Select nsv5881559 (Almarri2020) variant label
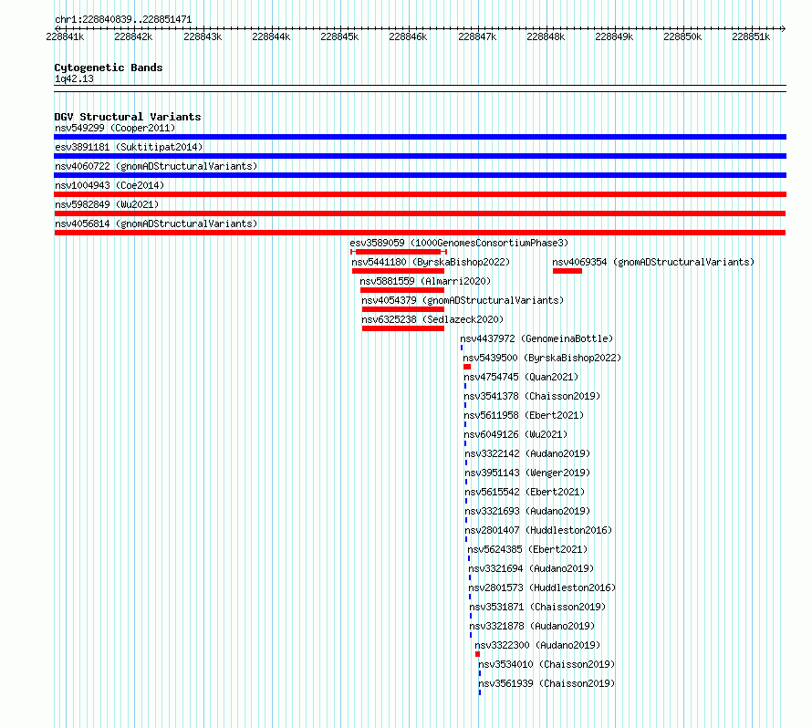The image size is (812, 728). pyautogui.click(x=425, y=281)
